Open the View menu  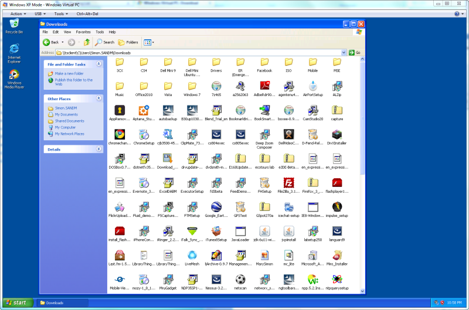click(x=67, y=32)
